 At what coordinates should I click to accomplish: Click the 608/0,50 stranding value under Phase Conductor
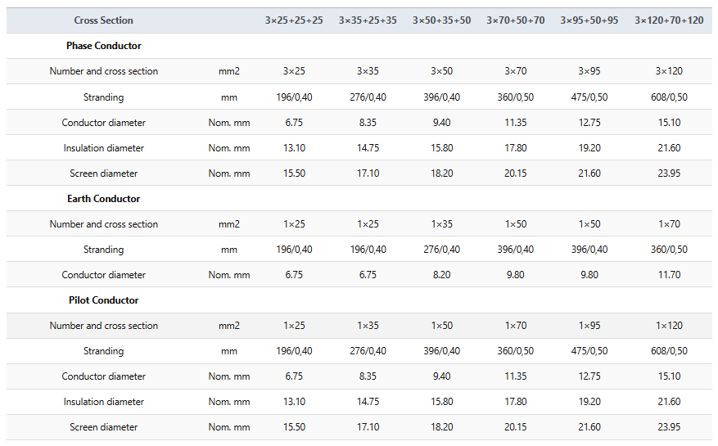(669, 97)
